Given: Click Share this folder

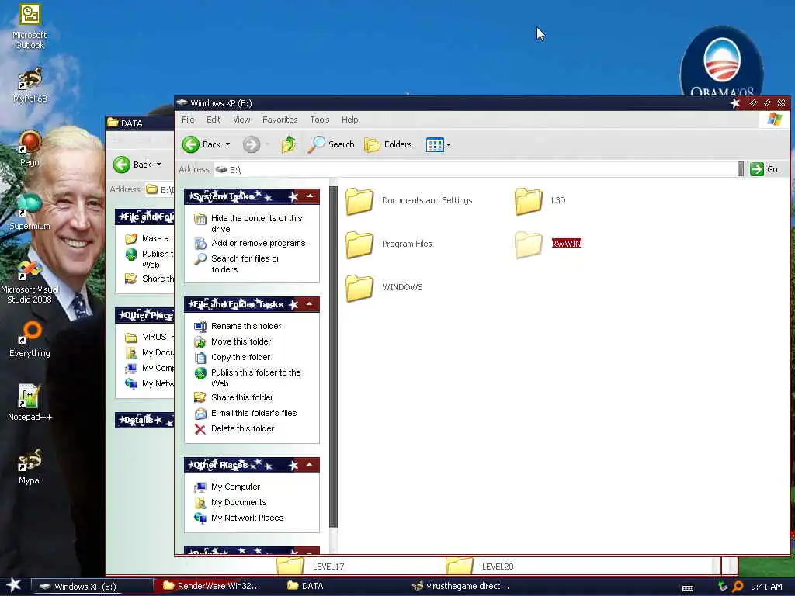Looking at the screenshot, I should pyautogui.click(x=242, y=397).
